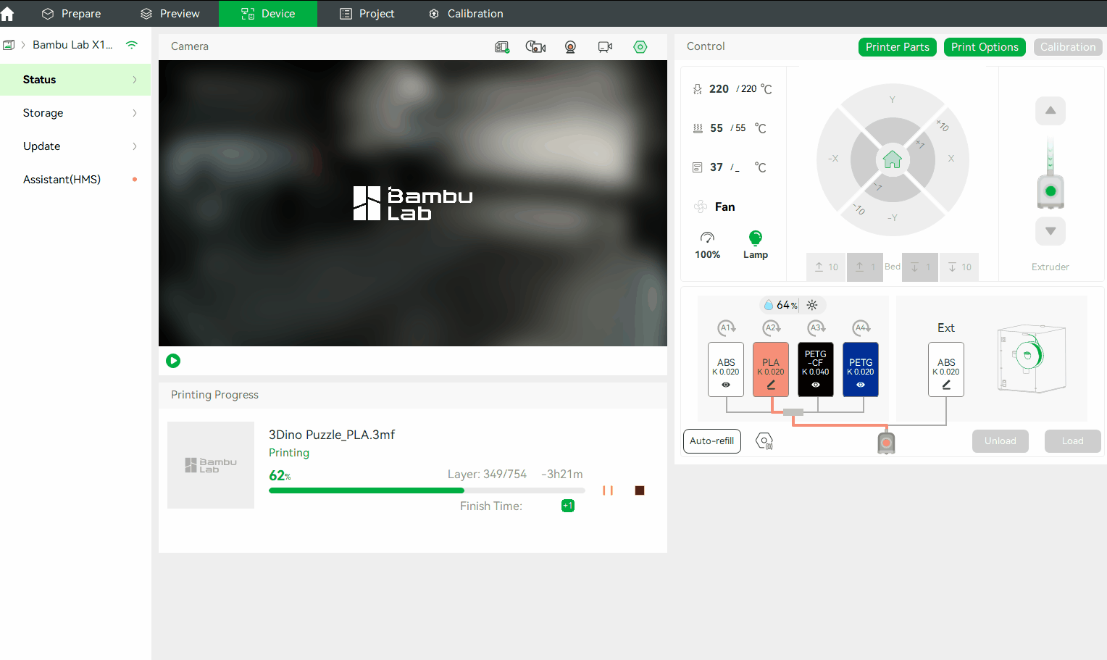The image size is (1107, 660).
Task: Click the grey Calibration button in Control
Action: coord(1068,47)
